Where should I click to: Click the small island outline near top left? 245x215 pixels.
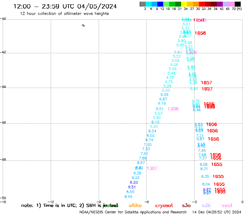point(83,25)
